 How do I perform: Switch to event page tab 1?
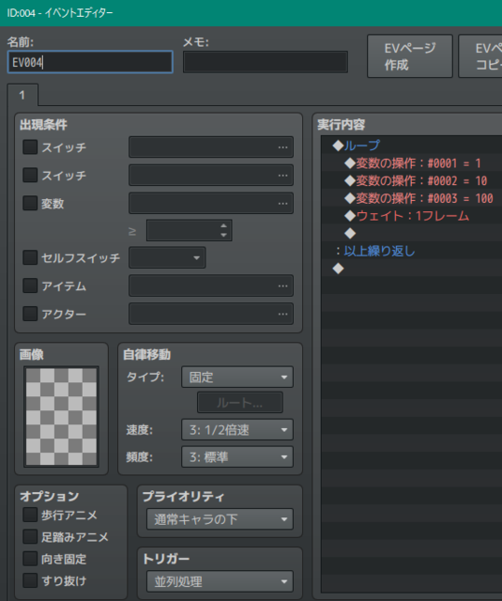coord(23,95)
